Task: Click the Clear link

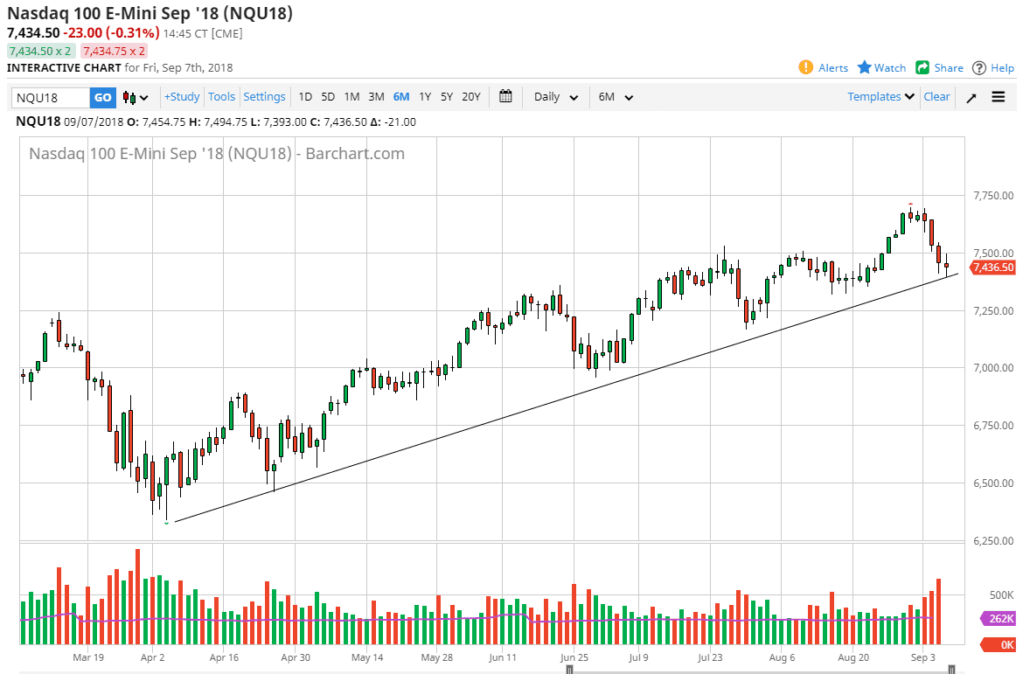Action: pyautogui.click(x=936, y=97)
